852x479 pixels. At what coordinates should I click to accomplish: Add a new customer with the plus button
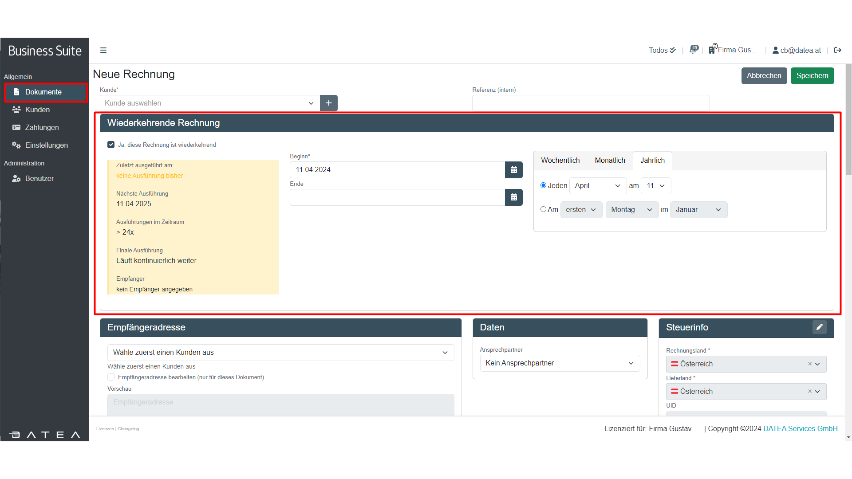(x=328, y=103)
